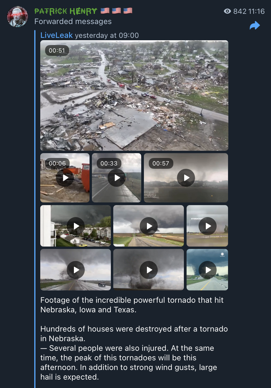Open the aerial destruction 00:51 video
Image resolution: width=271 pixels, height=388 pixels.
(134, 95)
